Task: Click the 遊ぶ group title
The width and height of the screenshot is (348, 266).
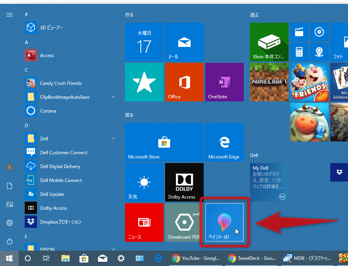Action: pos(254,15)
